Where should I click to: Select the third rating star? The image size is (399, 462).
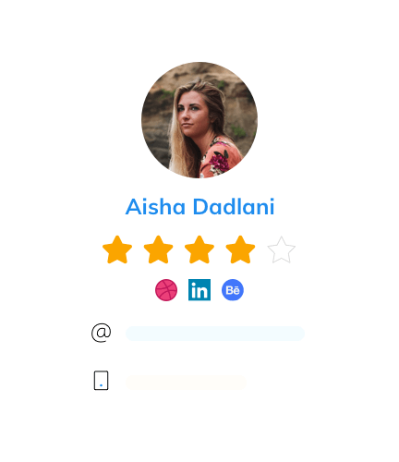(x=199, y=249)
